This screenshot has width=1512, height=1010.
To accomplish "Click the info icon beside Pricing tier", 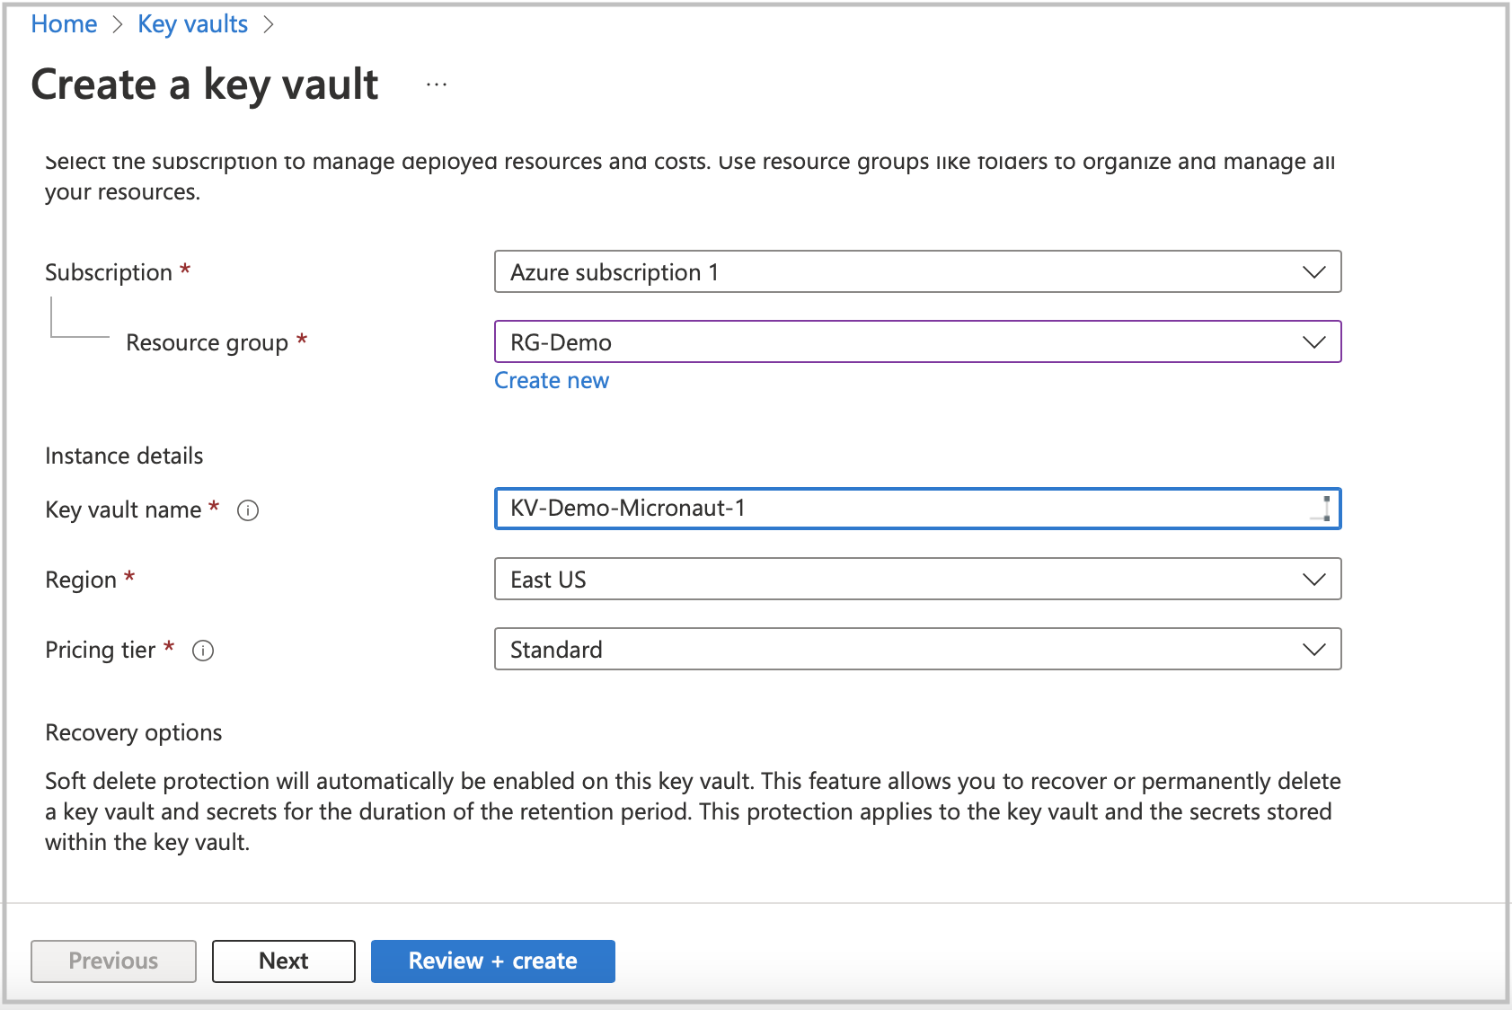I will tap(203, 651).
